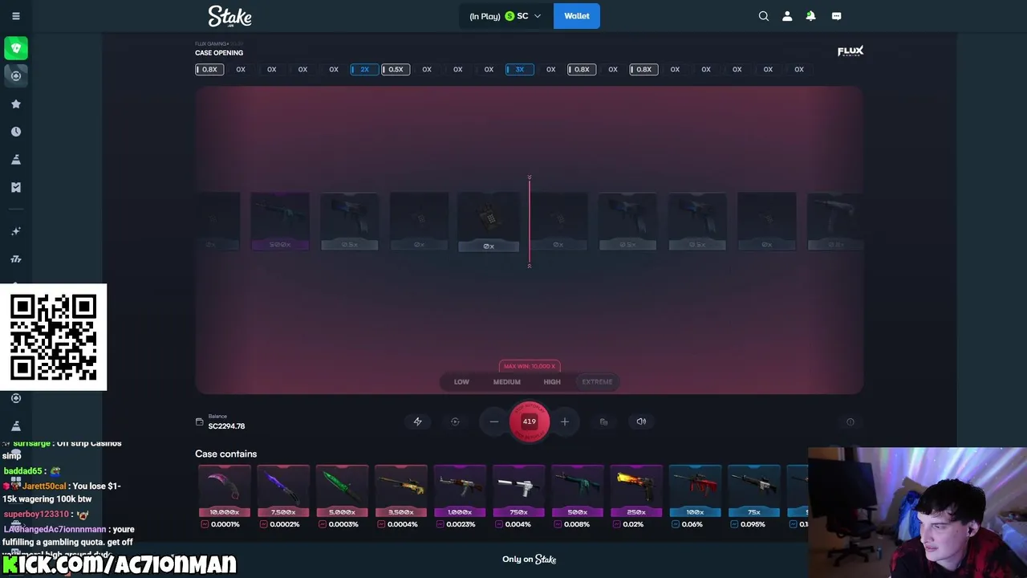Select the 10,000x karambit knife item
This screenshot has width=1027, height=578.
pos(225,490)
